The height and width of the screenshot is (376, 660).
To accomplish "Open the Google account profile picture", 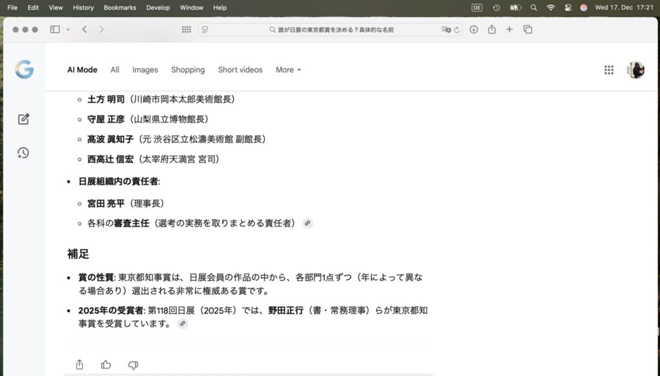I will [x=636, y=70].
